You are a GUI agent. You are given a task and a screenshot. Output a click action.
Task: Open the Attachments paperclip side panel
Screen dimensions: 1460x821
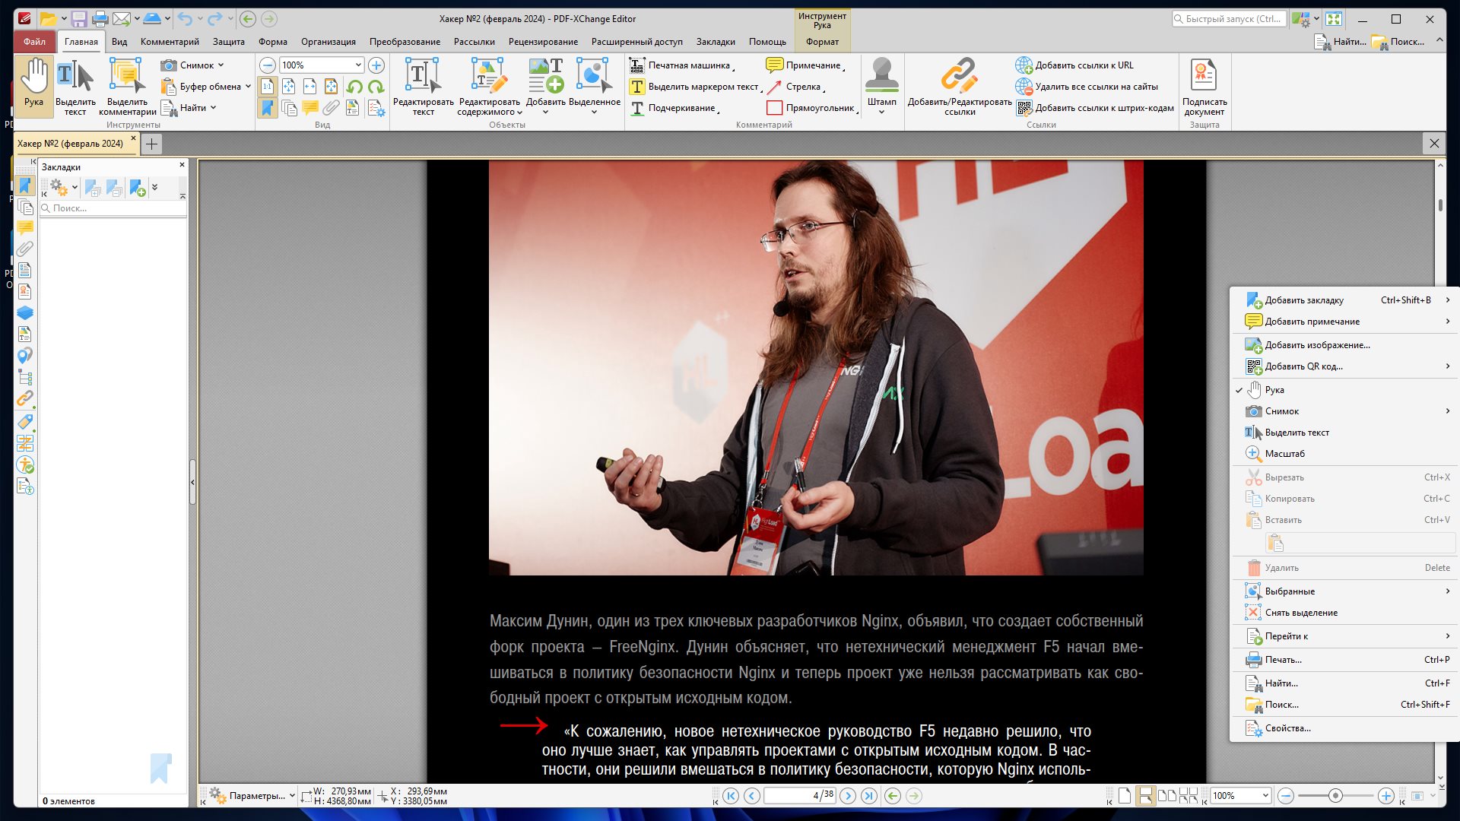25,249
